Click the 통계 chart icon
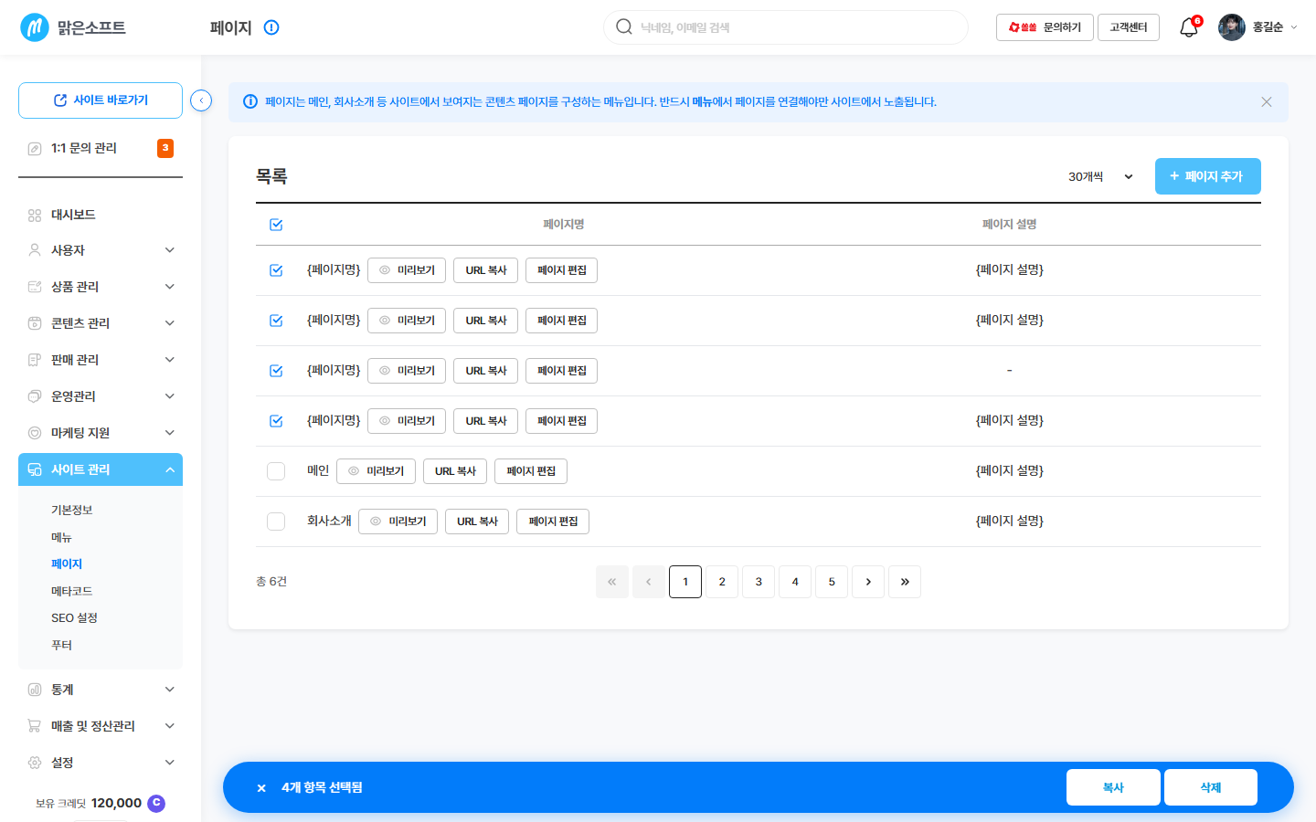Screen dimensions: 1316x822 35,690
